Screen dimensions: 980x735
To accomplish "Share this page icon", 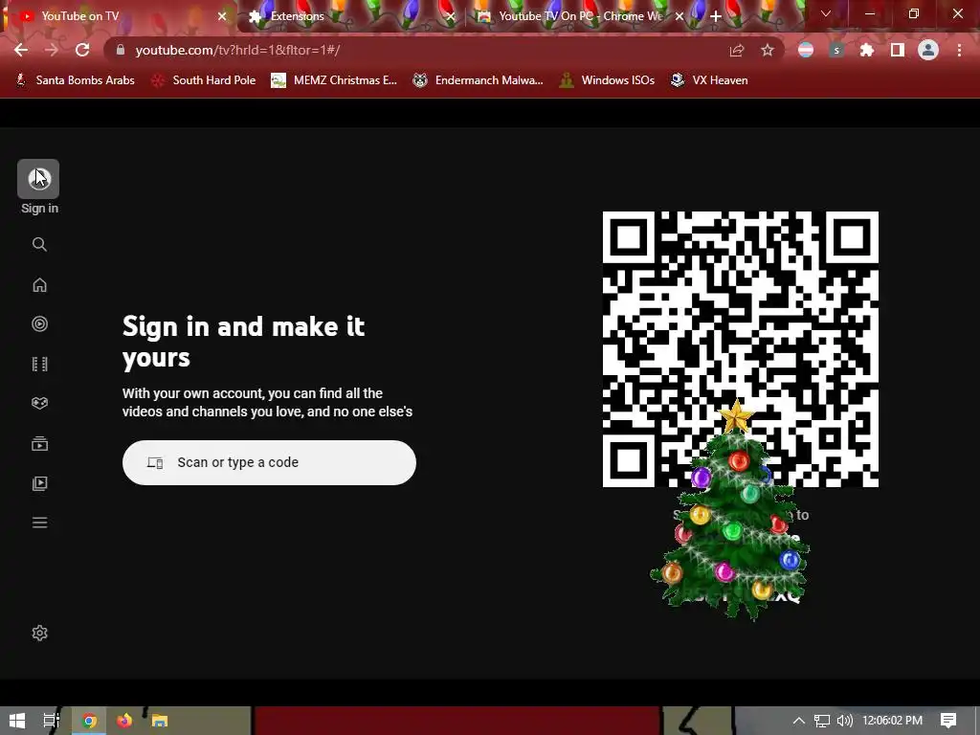I will [x=737, y=50].
